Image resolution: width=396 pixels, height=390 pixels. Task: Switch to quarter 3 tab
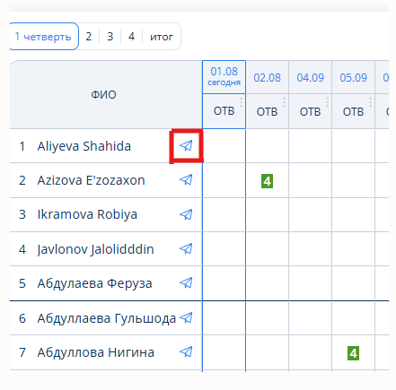pyautogui.click(x=110, y=37)
